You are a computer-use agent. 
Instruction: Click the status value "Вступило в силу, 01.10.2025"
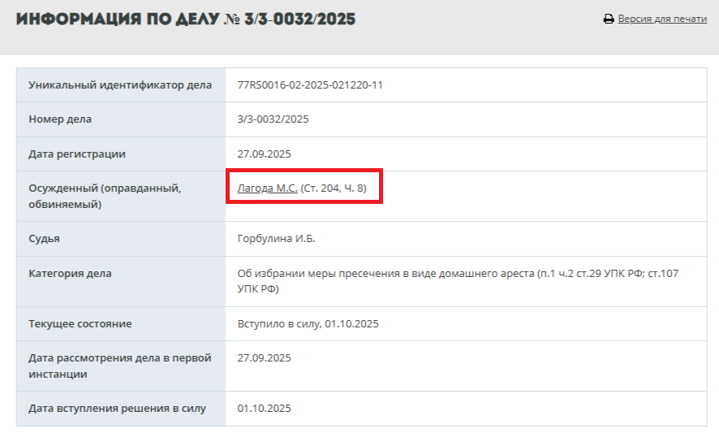[308, 324]
